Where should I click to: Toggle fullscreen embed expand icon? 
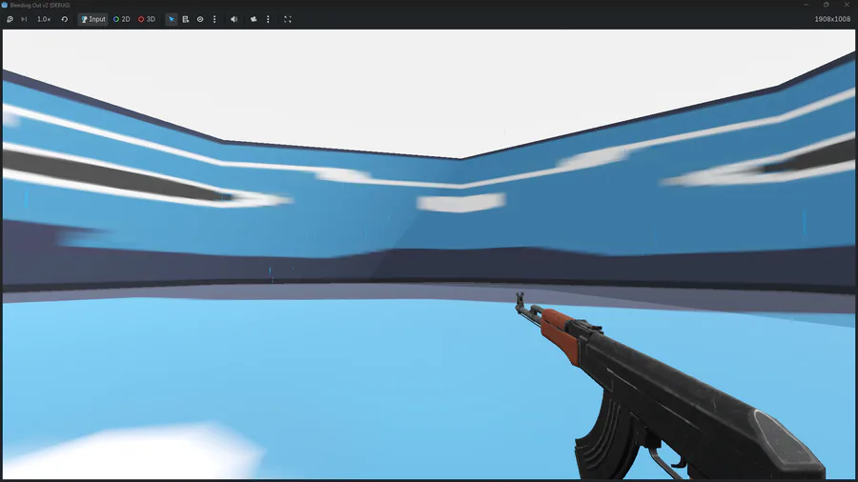coord(288,19)
